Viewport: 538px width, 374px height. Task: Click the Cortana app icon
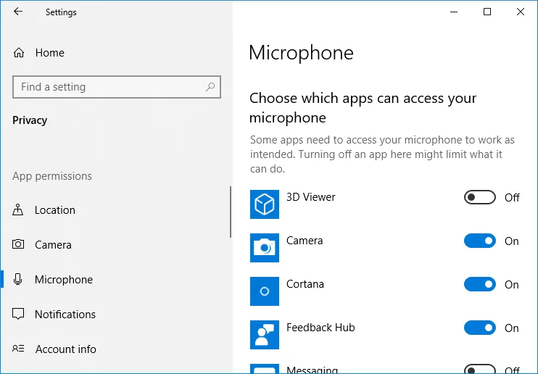(x=265, y=291)
